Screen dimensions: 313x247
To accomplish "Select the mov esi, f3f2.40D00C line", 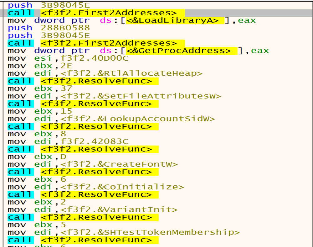I will click(56, 58).
